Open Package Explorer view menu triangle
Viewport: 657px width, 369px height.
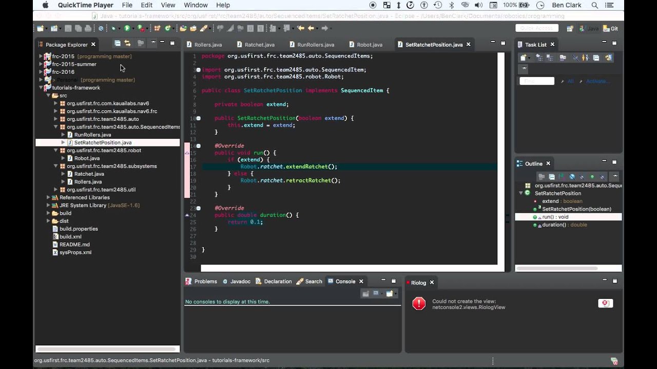[x=153, y=43]
